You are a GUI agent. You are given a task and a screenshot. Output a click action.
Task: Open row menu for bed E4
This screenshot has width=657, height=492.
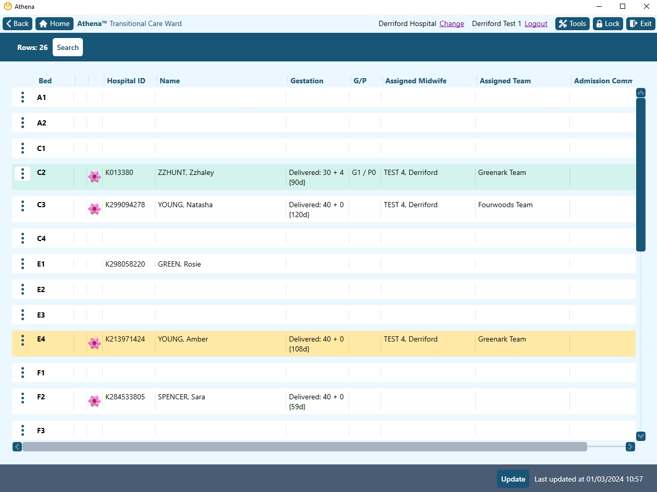(22, 340)
